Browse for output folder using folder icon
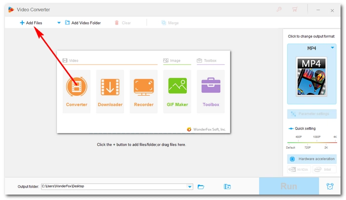This screenshot has width=346, height=200. point(201,187)
